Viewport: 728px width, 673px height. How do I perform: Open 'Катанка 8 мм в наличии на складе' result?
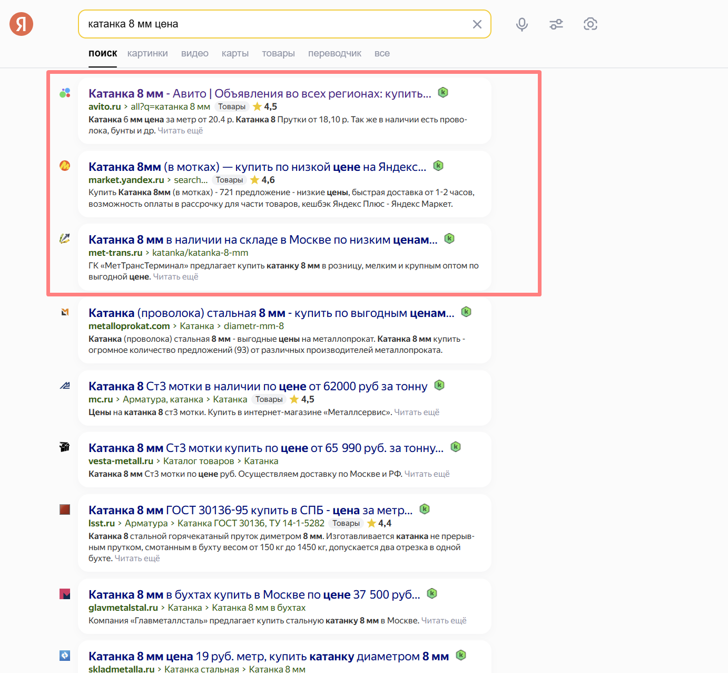point(263,239)
